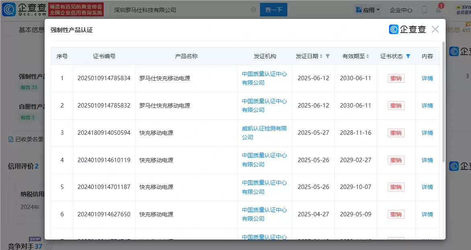Open the 发证日期 filter funnel icon
The image size is (471, 250).
pos(328,56)
